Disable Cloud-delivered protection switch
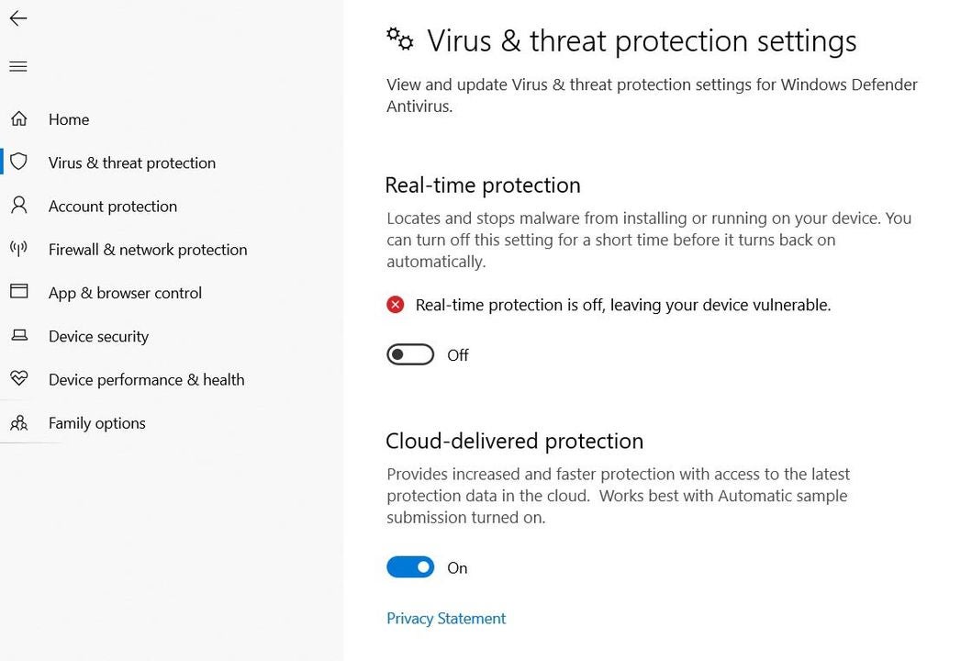Screen dimensions: 972x661 tap(410, 567)
